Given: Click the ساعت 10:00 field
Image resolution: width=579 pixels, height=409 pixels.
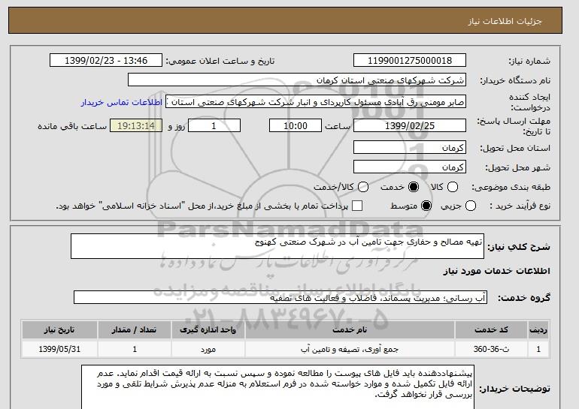Looking at the screenshot, I should [296, 125].
